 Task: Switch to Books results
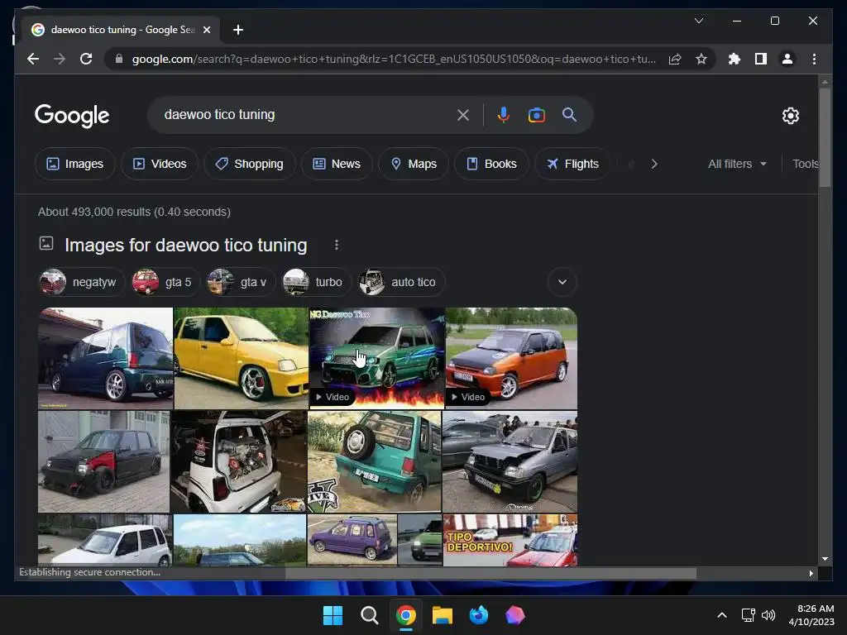[491, 164]
